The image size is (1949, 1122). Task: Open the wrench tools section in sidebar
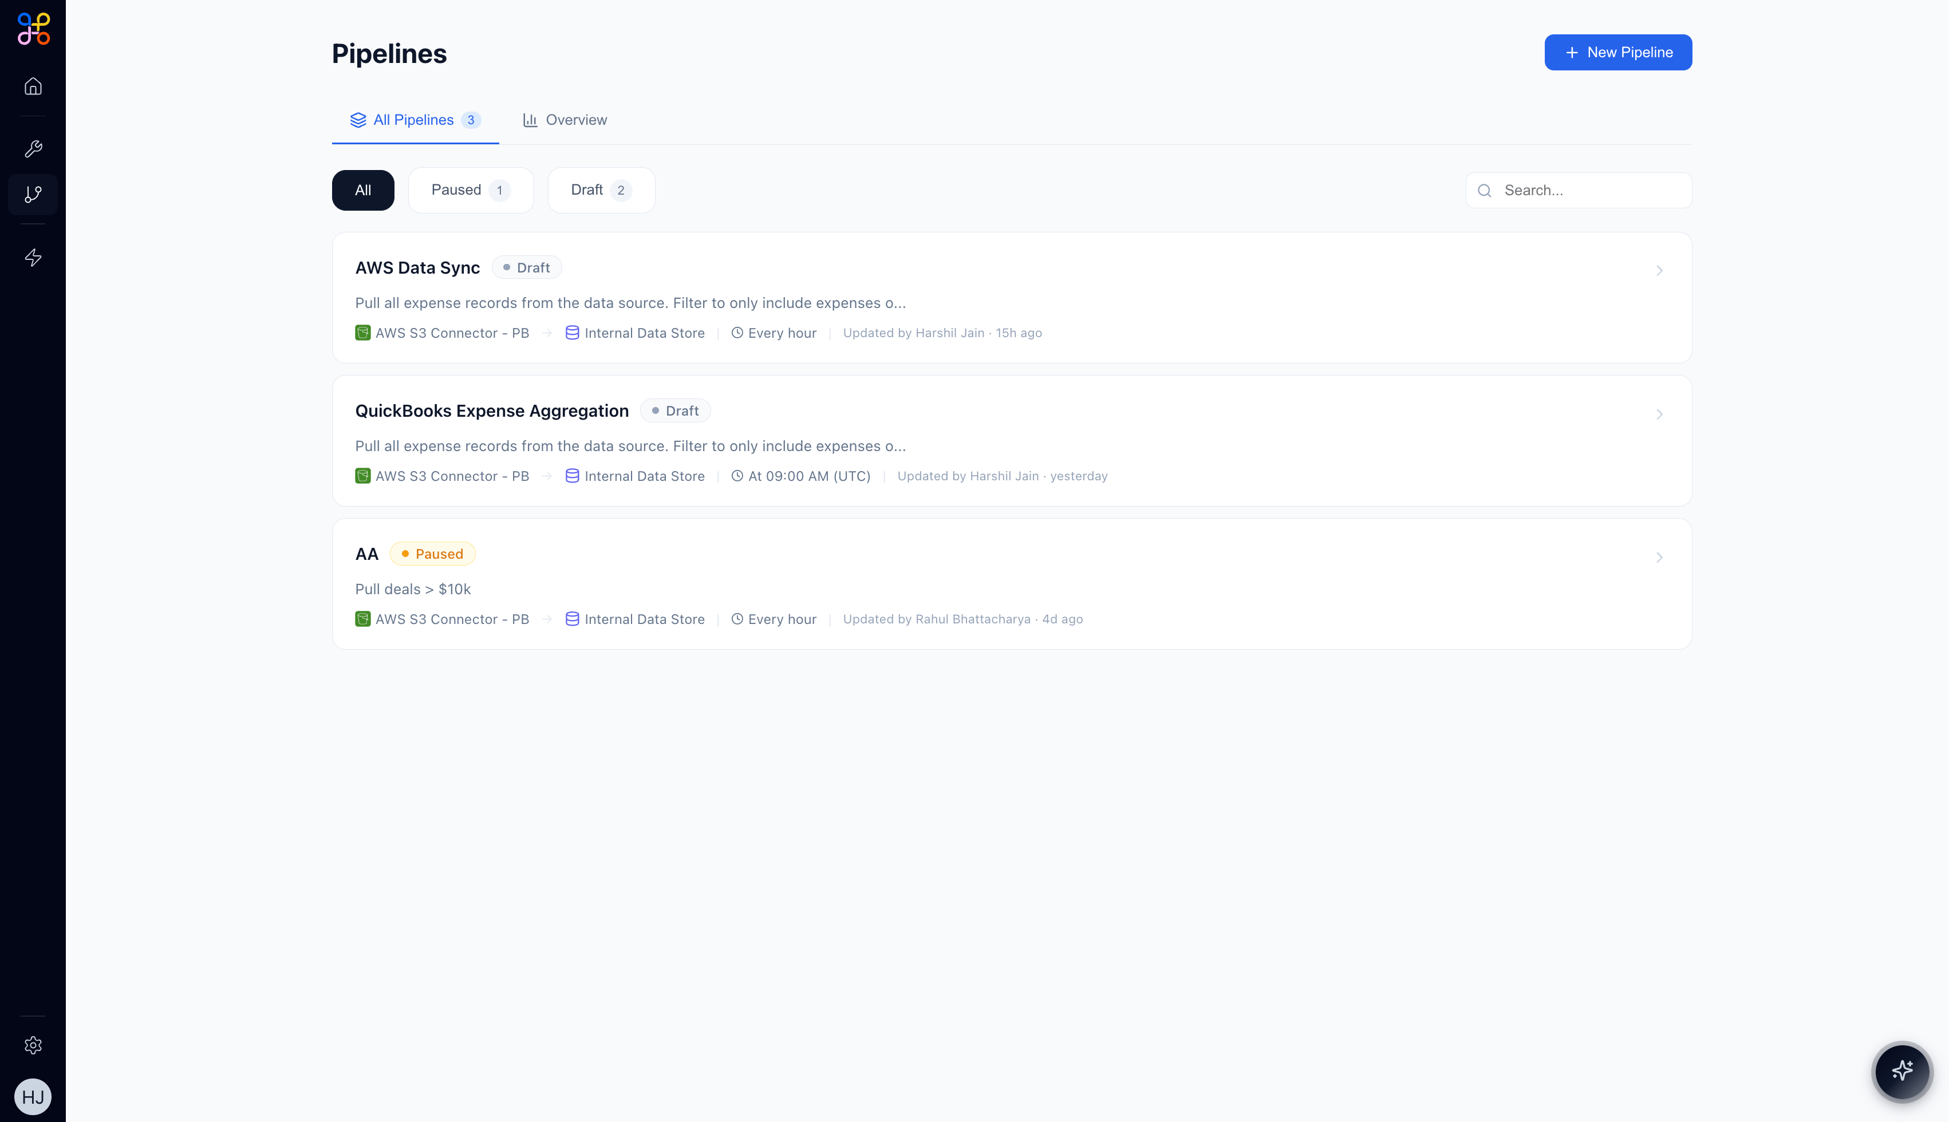[33, 149]
